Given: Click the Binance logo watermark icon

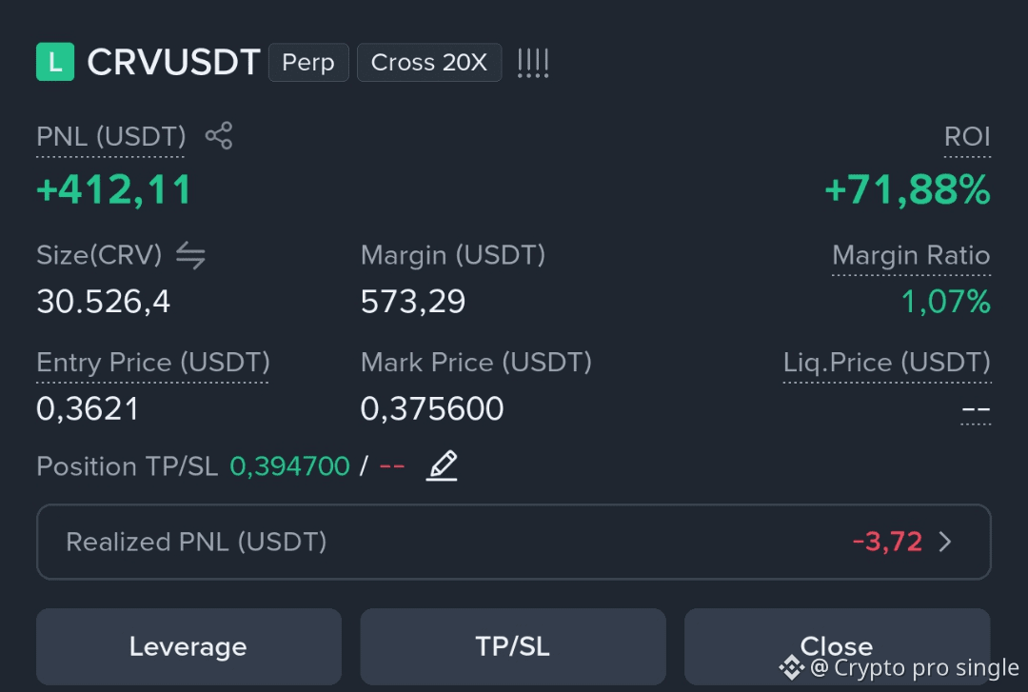Looking at the screenshot, I should click(791, 668).
